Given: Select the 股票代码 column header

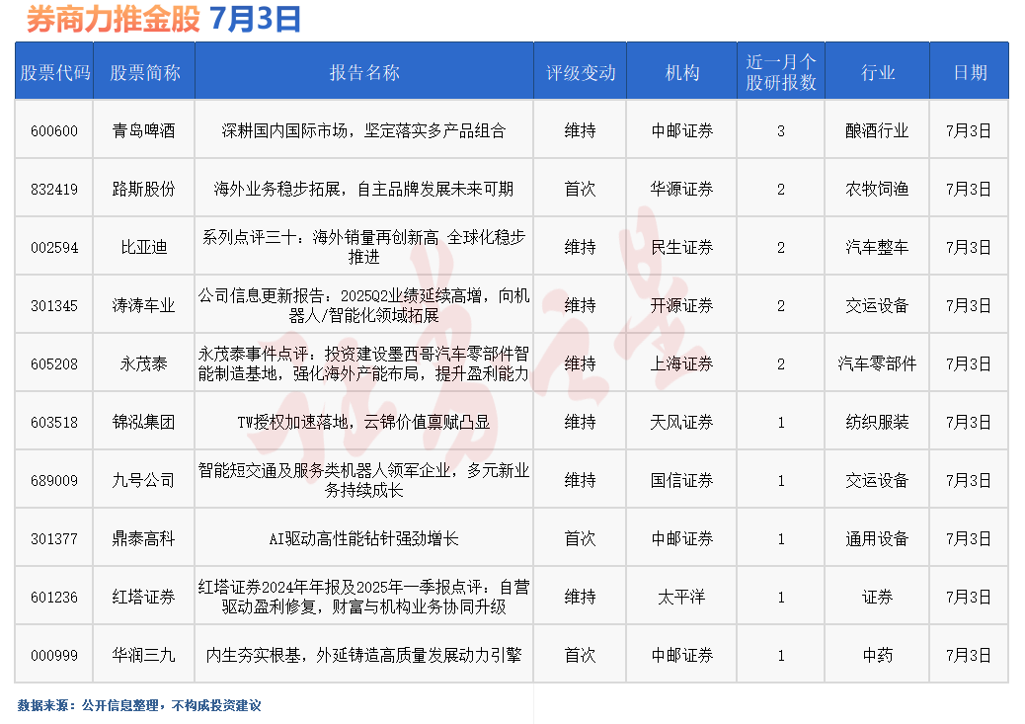Looking at the screenshot, I should (x=55, y=72).
